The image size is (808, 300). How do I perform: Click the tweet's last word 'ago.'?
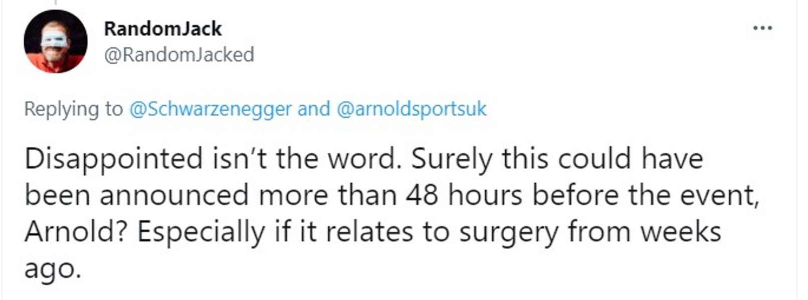[x=52, y=270]
